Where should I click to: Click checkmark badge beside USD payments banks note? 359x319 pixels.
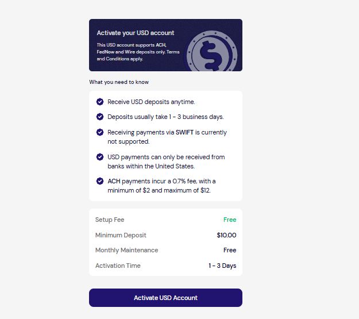[100, 157]
